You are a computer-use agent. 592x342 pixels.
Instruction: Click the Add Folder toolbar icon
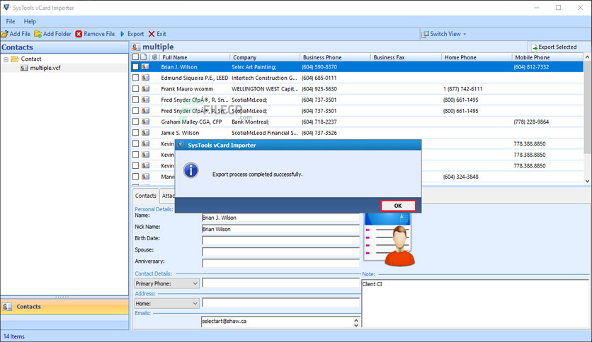pos(38,34)
